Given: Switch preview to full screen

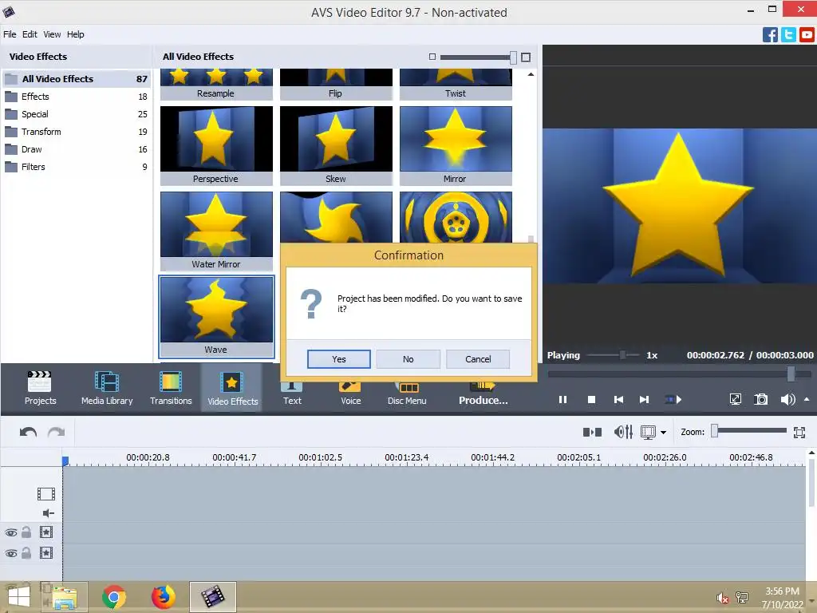Looking at the screenshot, I should tap(735, 399).
